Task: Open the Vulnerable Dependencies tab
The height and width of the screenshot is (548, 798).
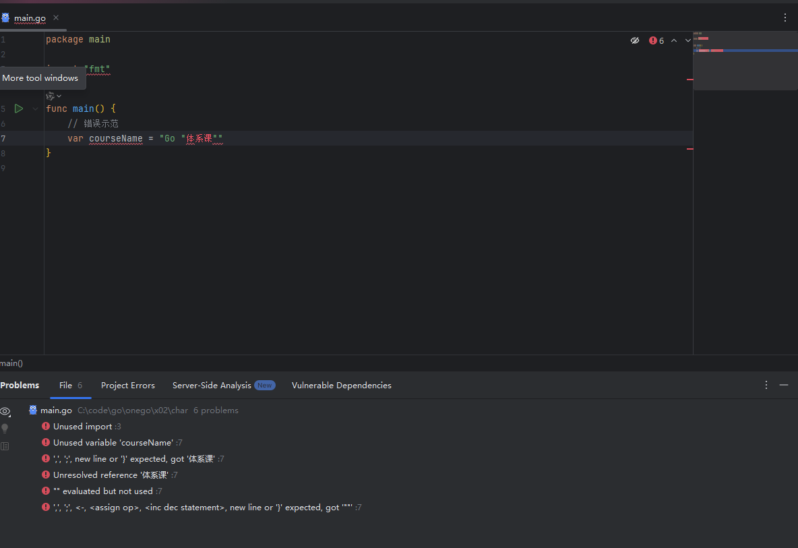Action: (342, 385)
